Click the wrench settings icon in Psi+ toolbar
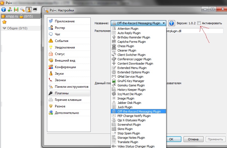This screenshot has width=227, height=148. pyautogui.click(x=22, y=10)
